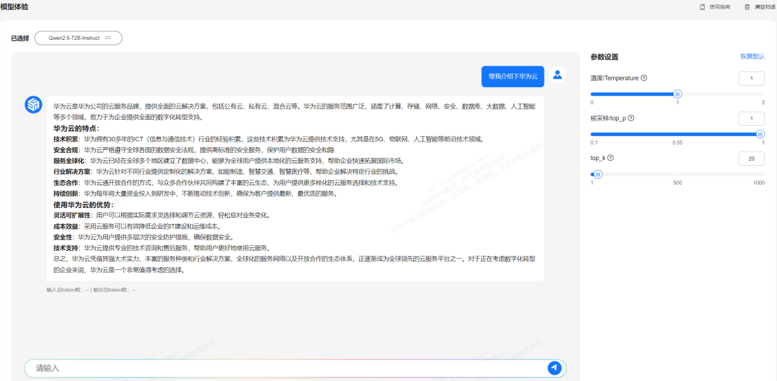Click the top_p slider handle
Screen dimensions: 777x381
point(760,134)
